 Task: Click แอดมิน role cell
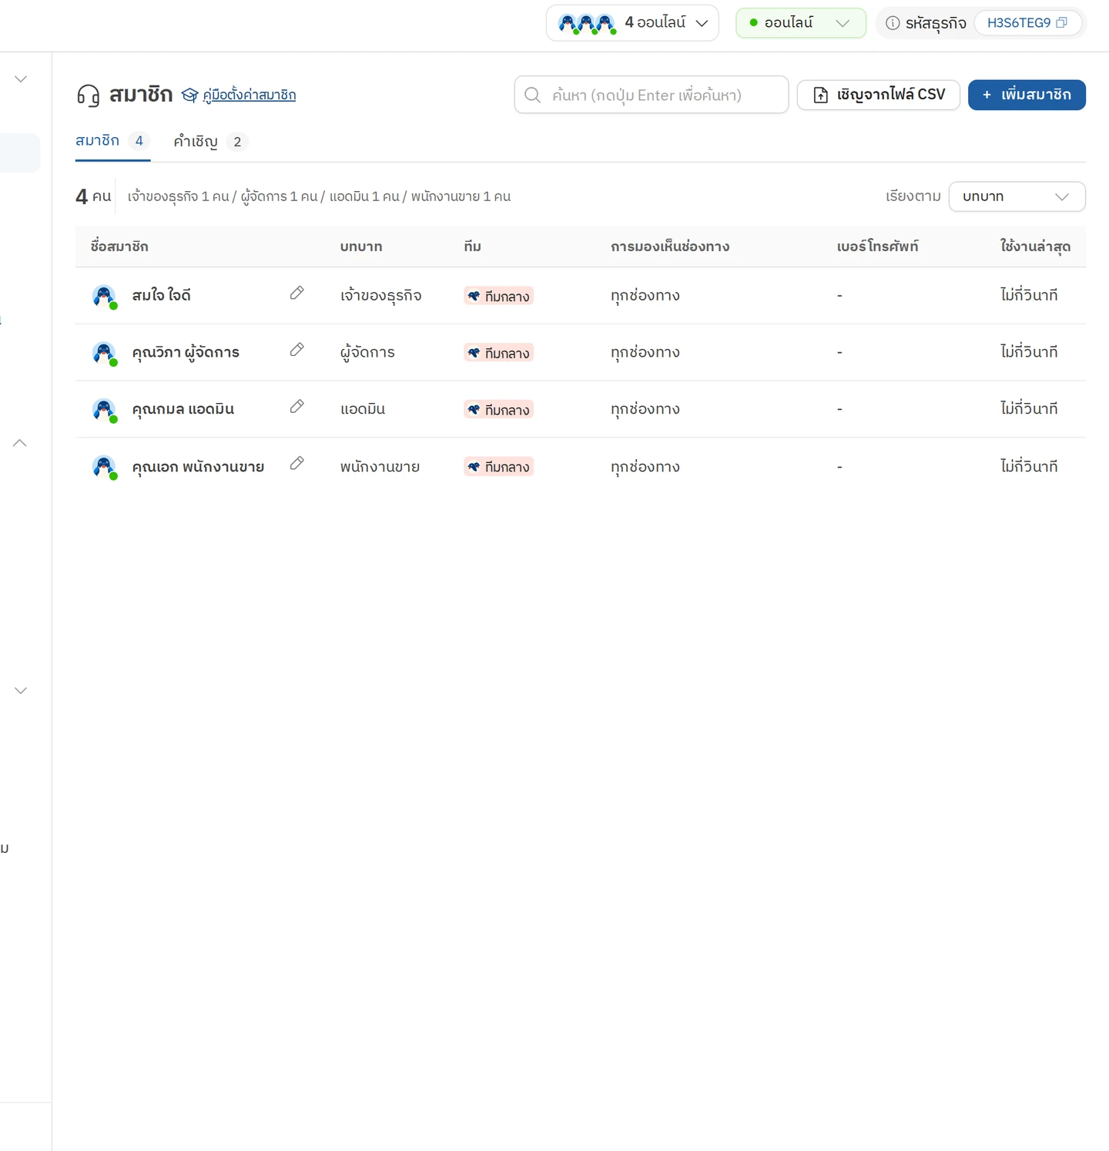363,409
